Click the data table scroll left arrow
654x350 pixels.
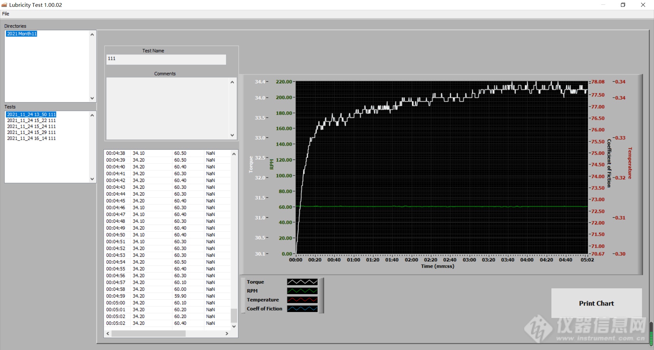pyautogui.click(x=108, y=334)
